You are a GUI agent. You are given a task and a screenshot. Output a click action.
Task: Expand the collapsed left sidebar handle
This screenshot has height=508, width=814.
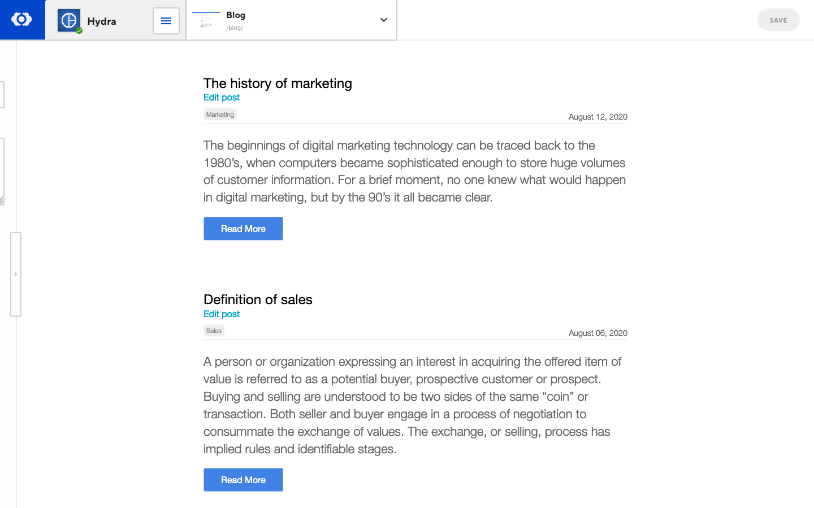coord(16,274)
